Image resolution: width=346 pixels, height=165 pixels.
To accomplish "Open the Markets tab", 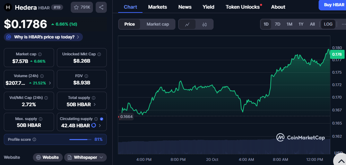I will 157,7.
